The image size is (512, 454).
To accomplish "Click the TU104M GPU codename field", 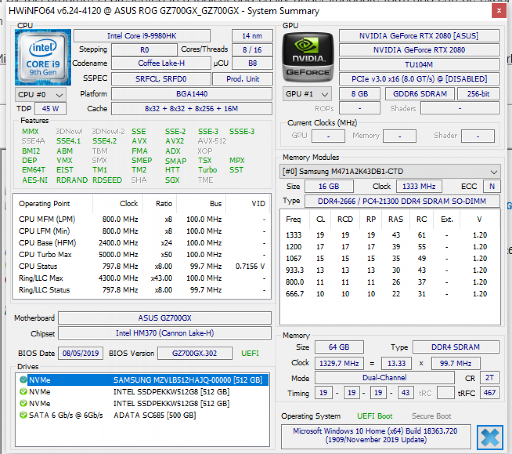I will [x=419, y=64].
